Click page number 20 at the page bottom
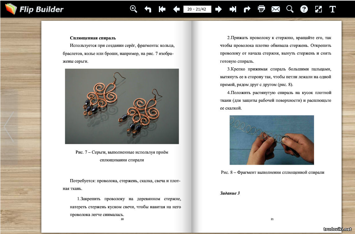 coord(122,219)
